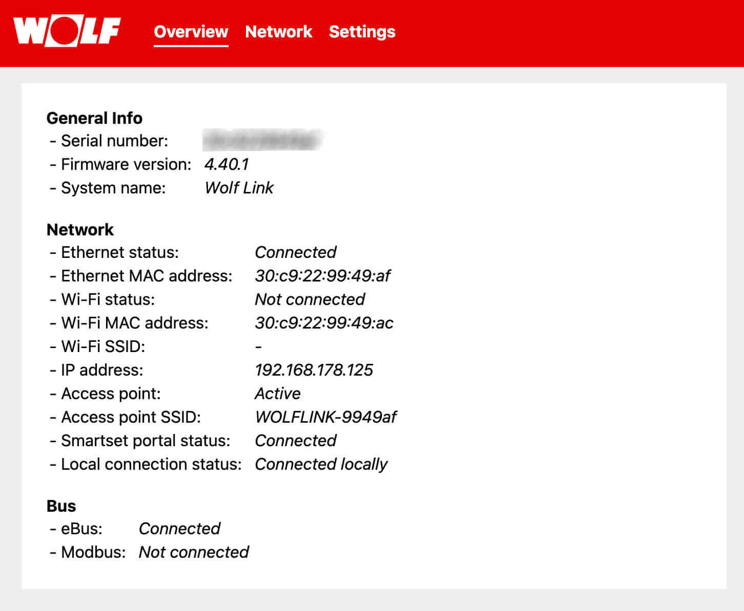This screenshot has height=611, width=744.
Task: Click the Ethernet MAC address value
Action: pos(322,276)
